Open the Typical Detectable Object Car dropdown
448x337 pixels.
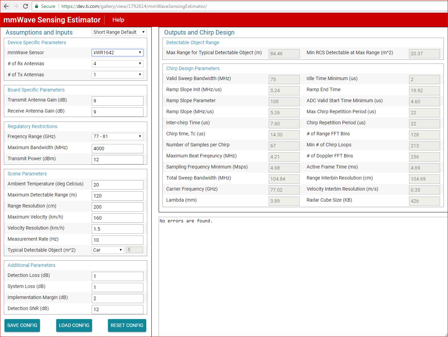click(x=108, y=250)
